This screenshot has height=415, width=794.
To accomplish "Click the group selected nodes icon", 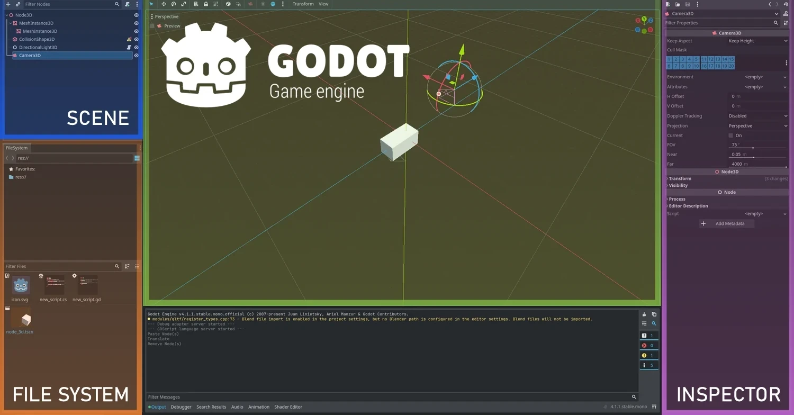I will tap(216, 4).
